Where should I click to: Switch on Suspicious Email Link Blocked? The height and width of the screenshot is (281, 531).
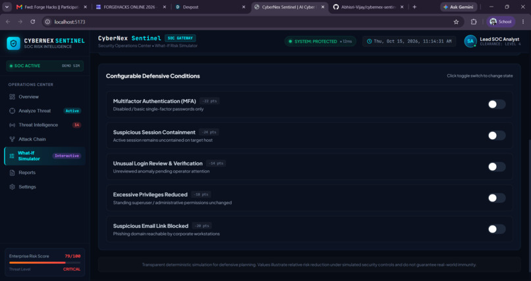[x=497, y=229]
